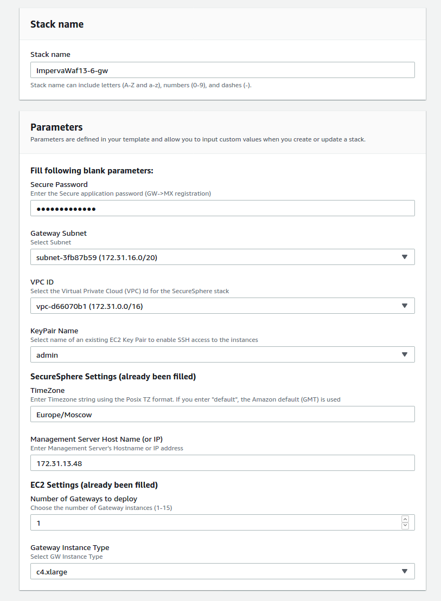Click the arrow icon on Gateway Instance Type selector
The image size is (441, 601).
click(404, 571)
